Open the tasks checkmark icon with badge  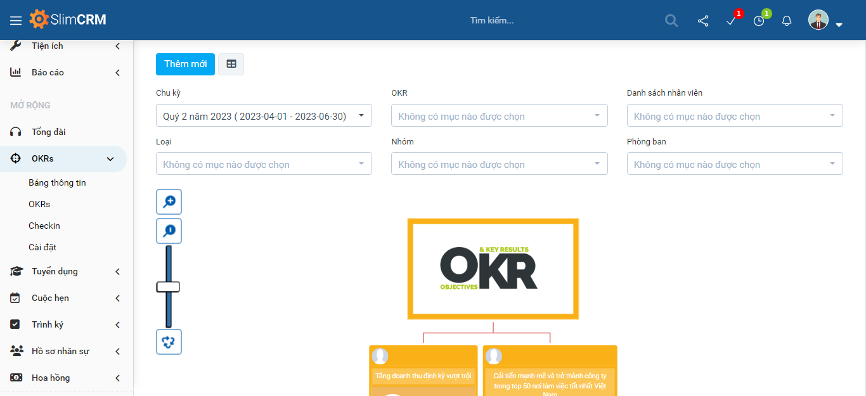[x=731, y=21]
